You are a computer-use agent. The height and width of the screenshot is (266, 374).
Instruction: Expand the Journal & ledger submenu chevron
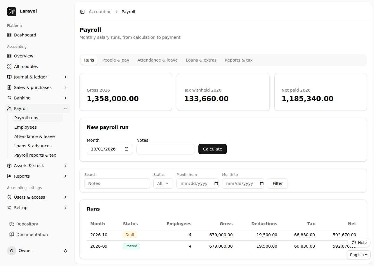65,77
